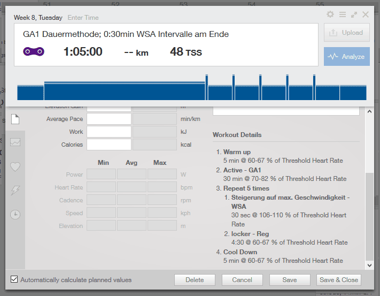Click the planned Calories input field

click(x=108, y=145)
